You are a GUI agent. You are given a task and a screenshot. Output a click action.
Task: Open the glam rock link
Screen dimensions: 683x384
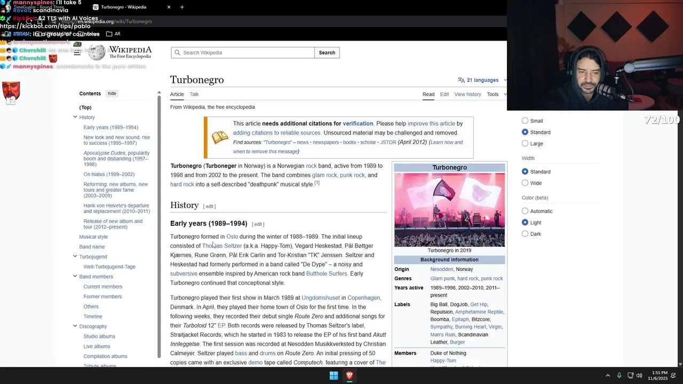324,175
